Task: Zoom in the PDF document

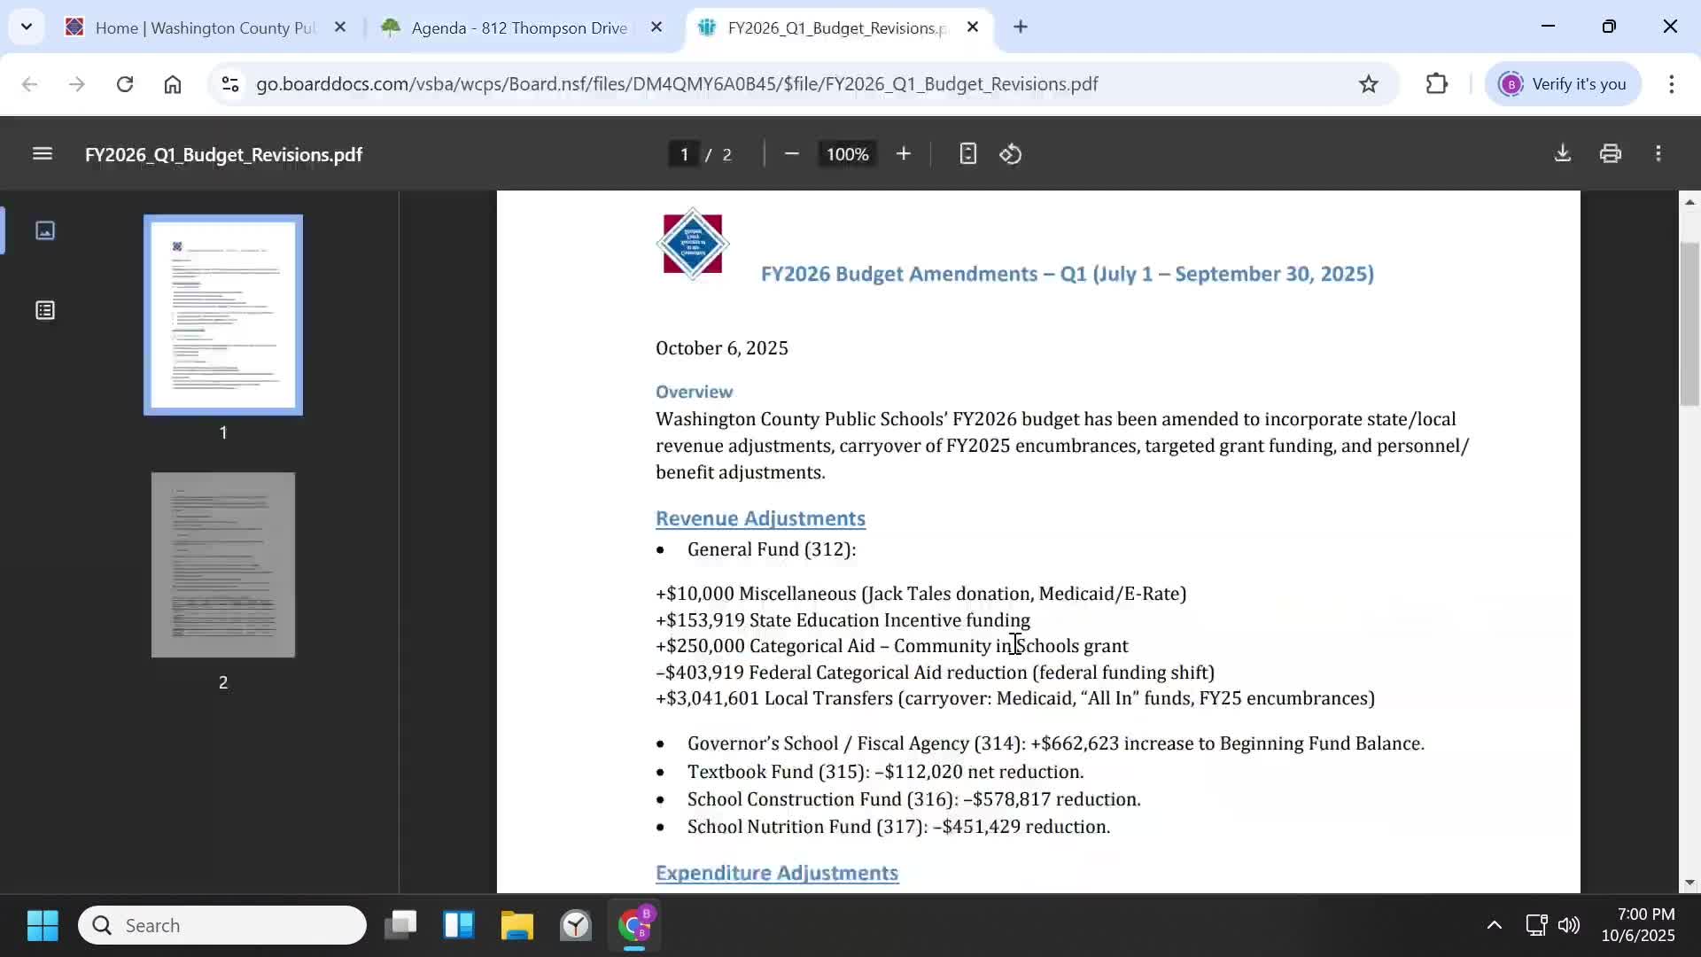Action: point(903,154)
